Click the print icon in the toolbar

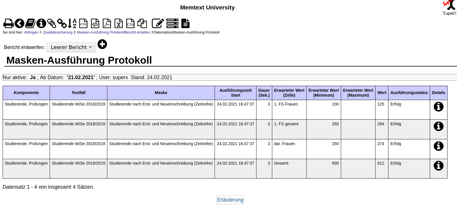tap(8, 24)
